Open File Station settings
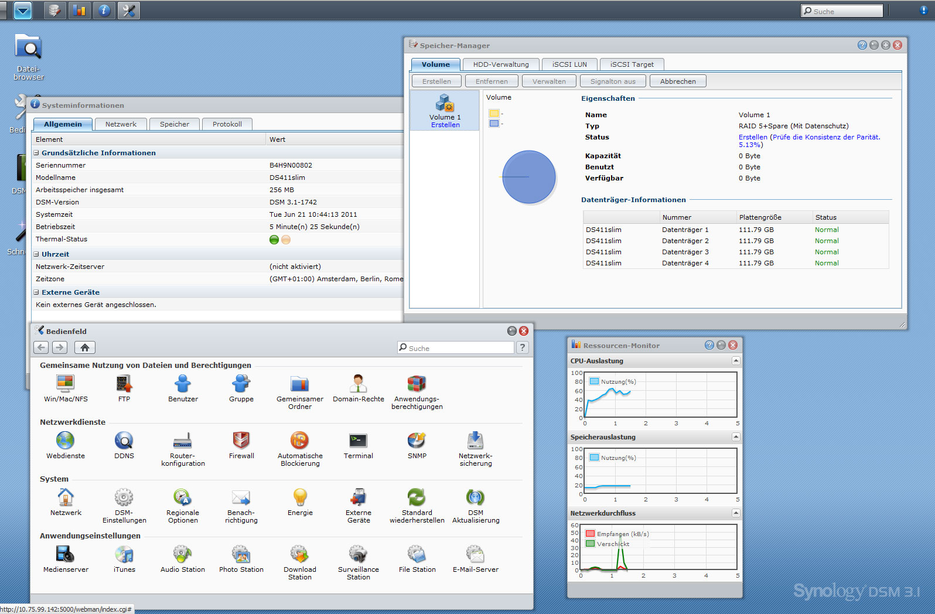This screenshot has width=935, height=614. point(417,559)
